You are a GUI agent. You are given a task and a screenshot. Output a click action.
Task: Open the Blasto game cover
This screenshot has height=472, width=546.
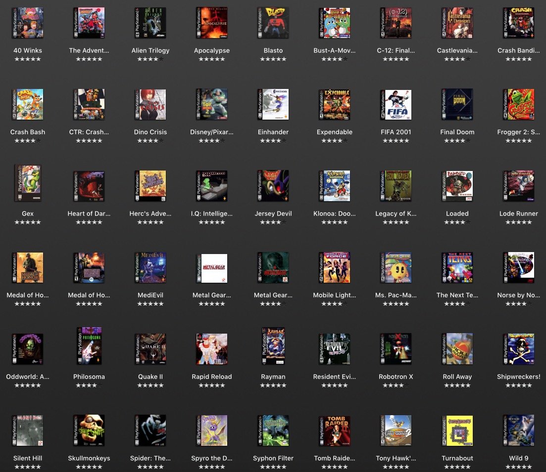[273, 22]
